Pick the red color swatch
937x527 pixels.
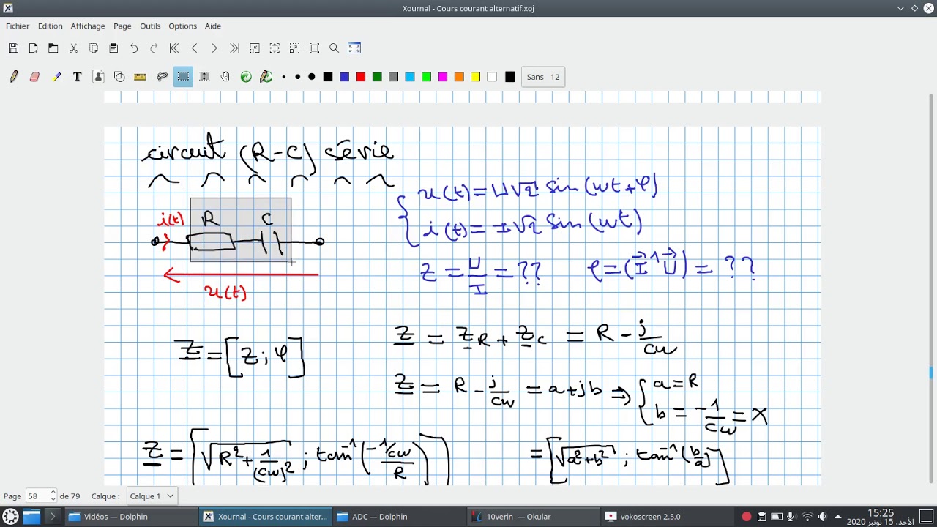[360, 77]
